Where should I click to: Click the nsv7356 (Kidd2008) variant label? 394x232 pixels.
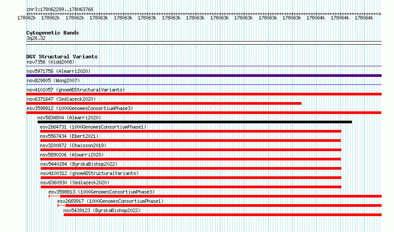click(50, 62)
